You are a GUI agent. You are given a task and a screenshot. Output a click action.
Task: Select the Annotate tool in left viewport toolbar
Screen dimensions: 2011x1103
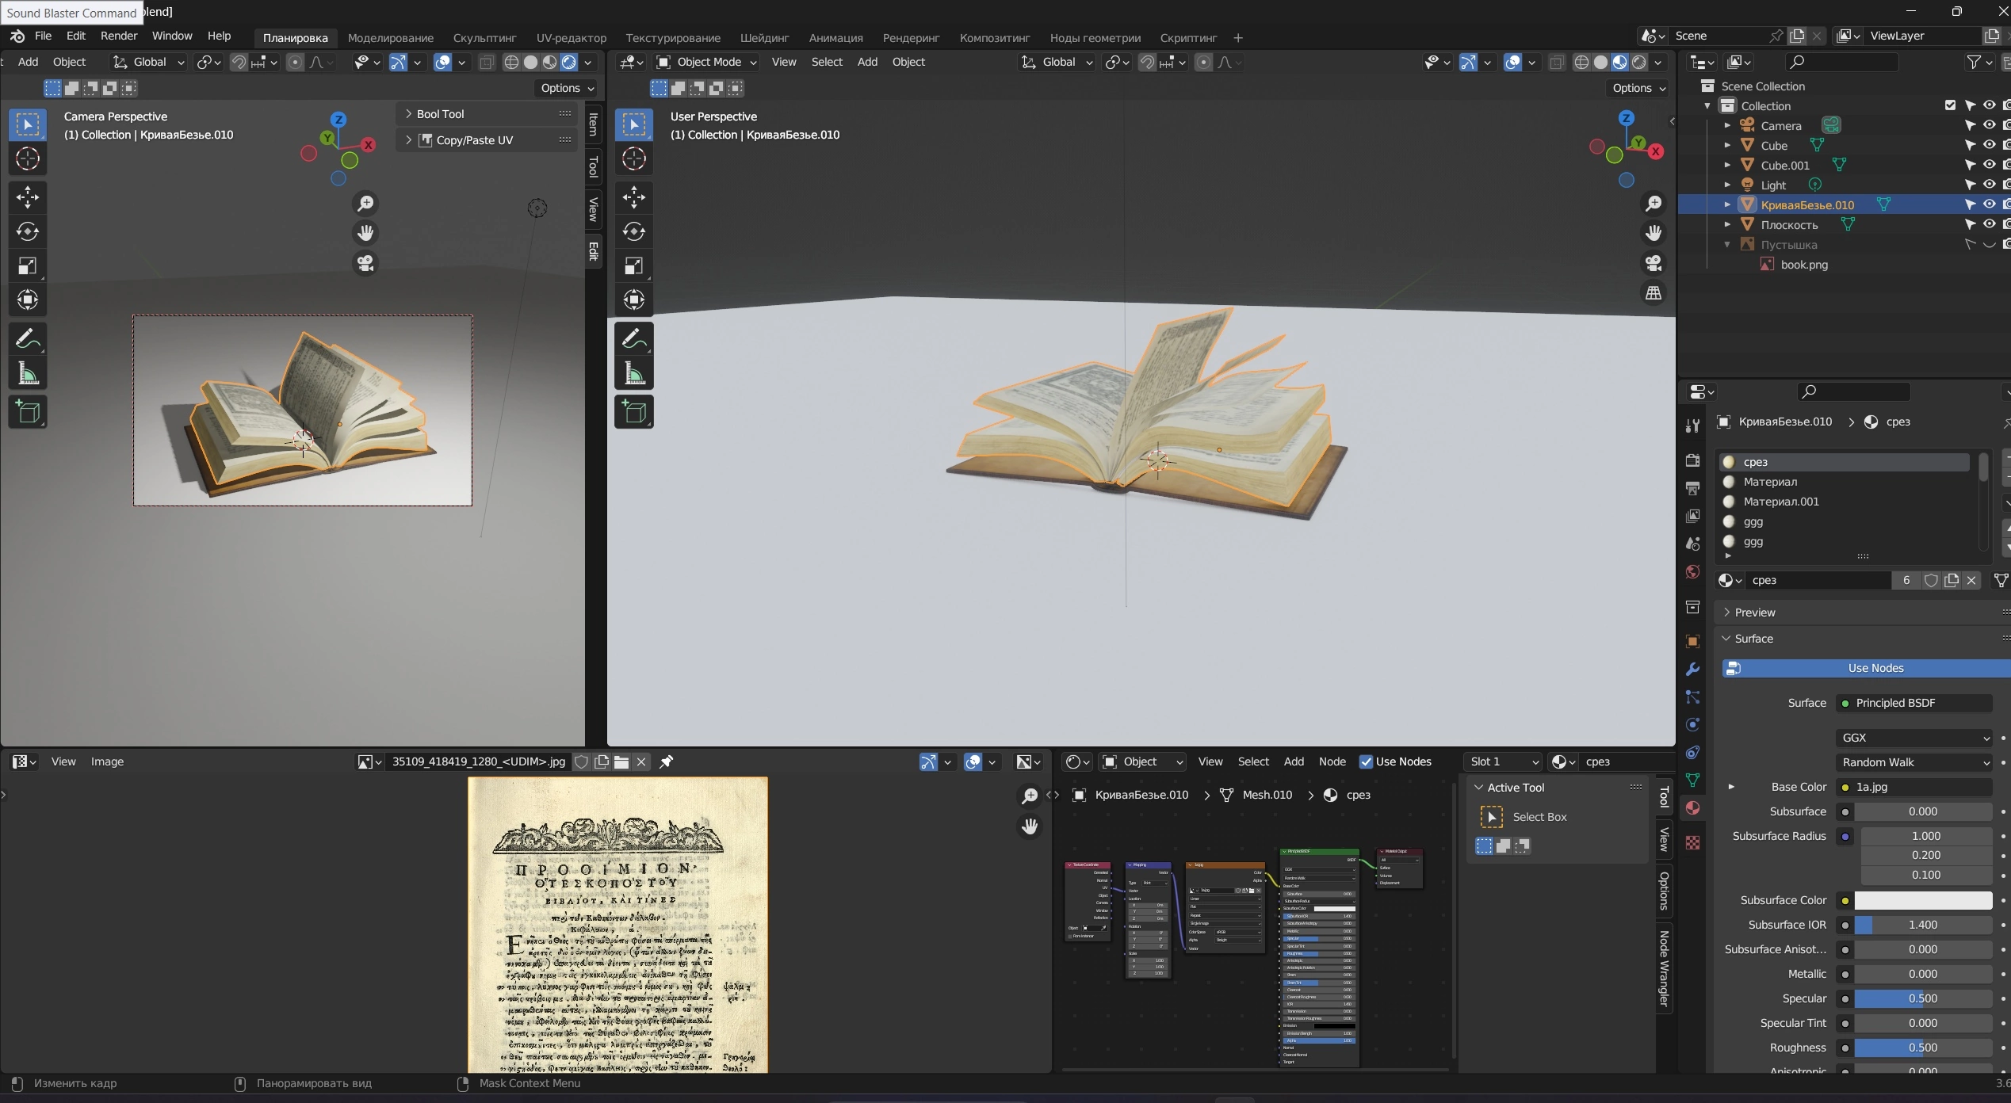click(x=28, y=339)
